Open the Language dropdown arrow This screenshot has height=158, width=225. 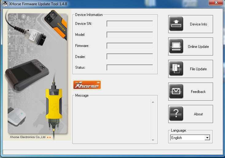pos(207,138)
